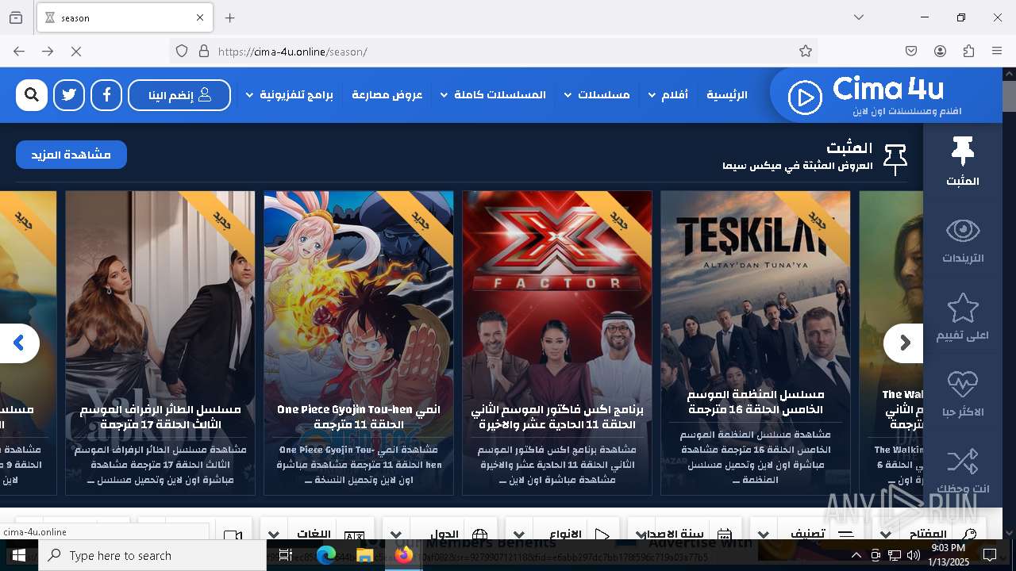Open the Windows Start menu
Image resolution: width=1016 pixels, height=571 pixels.
point(19,556)
